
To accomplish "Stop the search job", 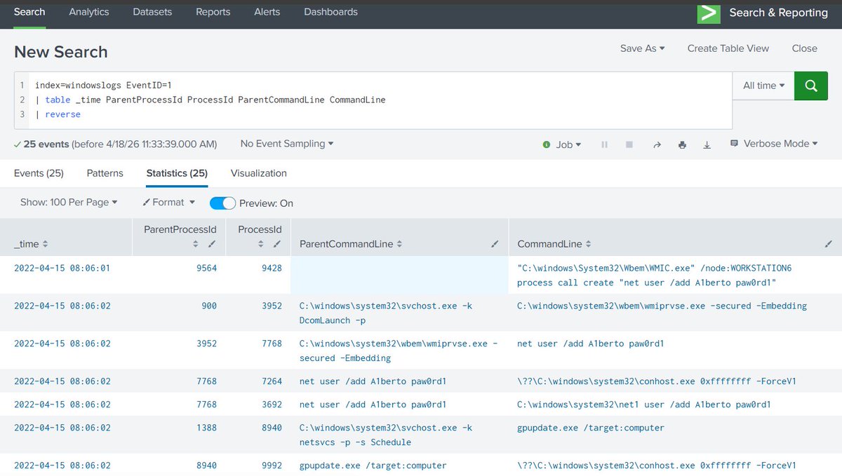I will click(629, 144).
